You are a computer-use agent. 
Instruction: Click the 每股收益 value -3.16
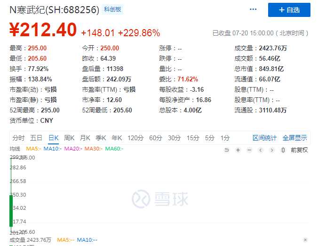197,90
